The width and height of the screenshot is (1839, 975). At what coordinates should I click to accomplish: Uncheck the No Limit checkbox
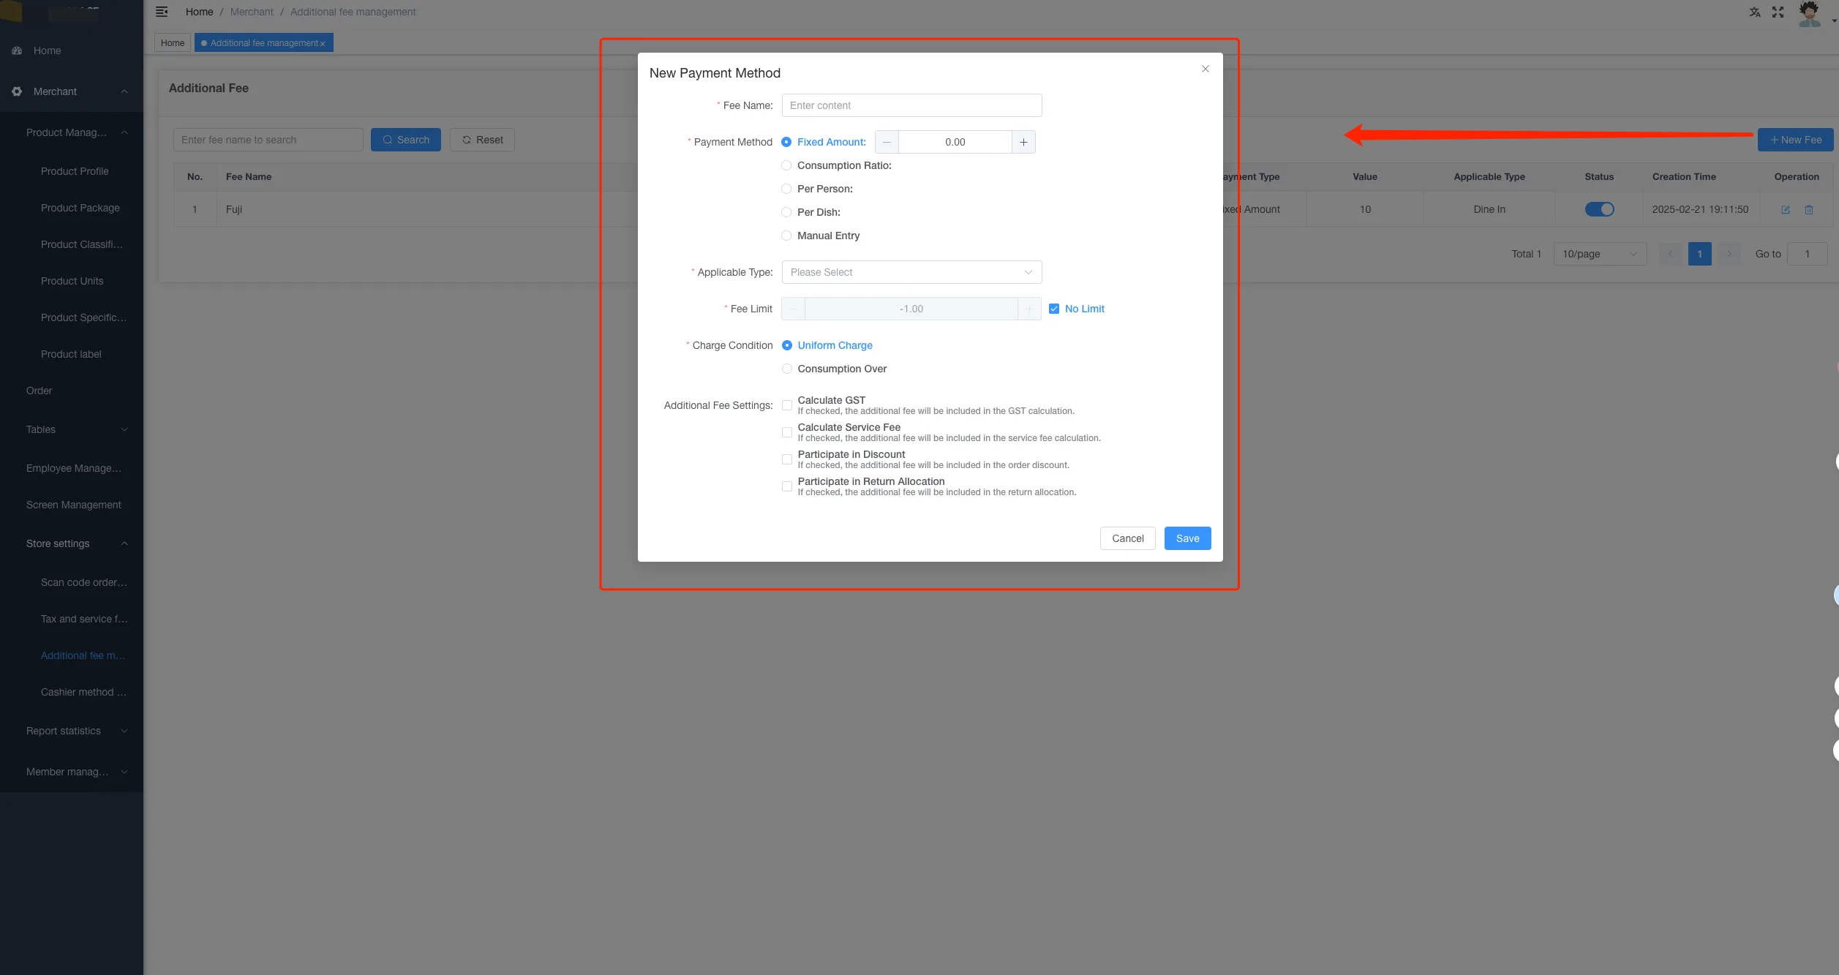point(1054,309)
